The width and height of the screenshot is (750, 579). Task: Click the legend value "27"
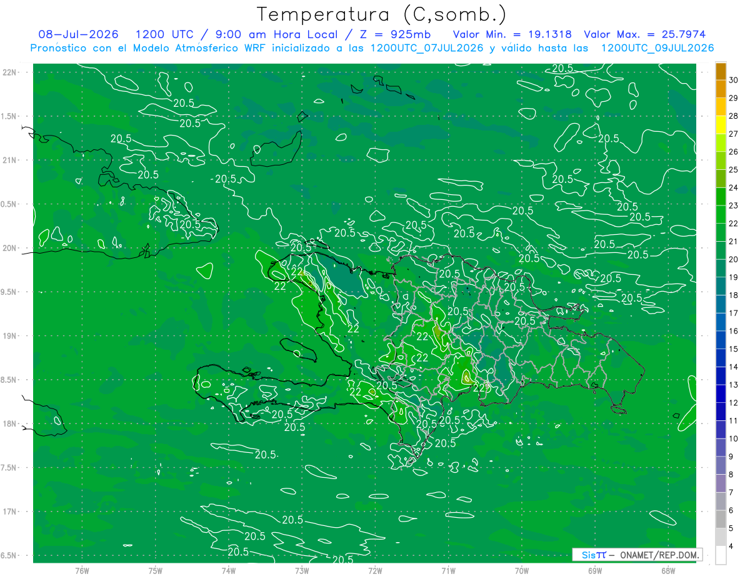(734, 134)
